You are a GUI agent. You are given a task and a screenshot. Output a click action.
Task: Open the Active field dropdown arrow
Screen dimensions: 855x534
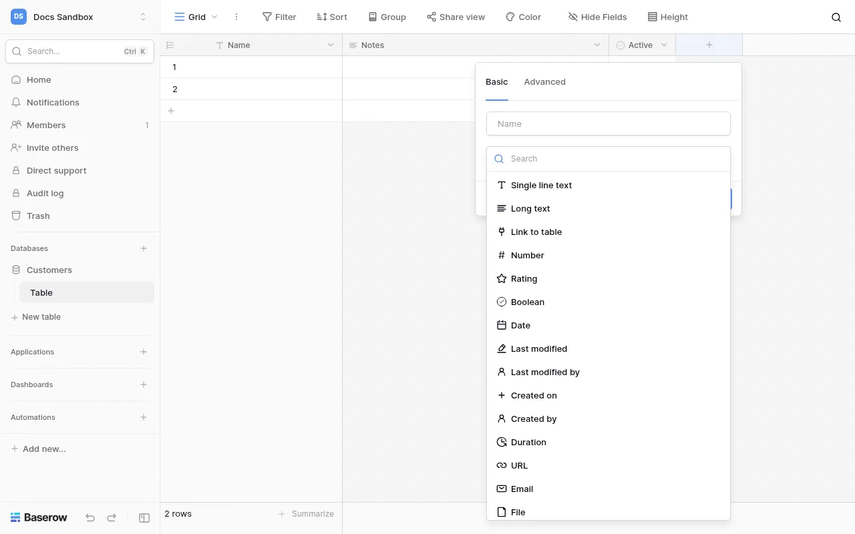[x=664, y=45]
